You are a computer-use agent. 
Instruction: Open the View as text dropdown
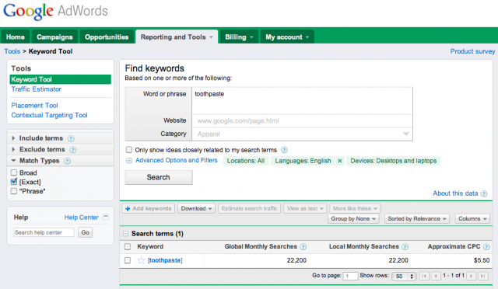pyautogui.click(x=305, y=208)
